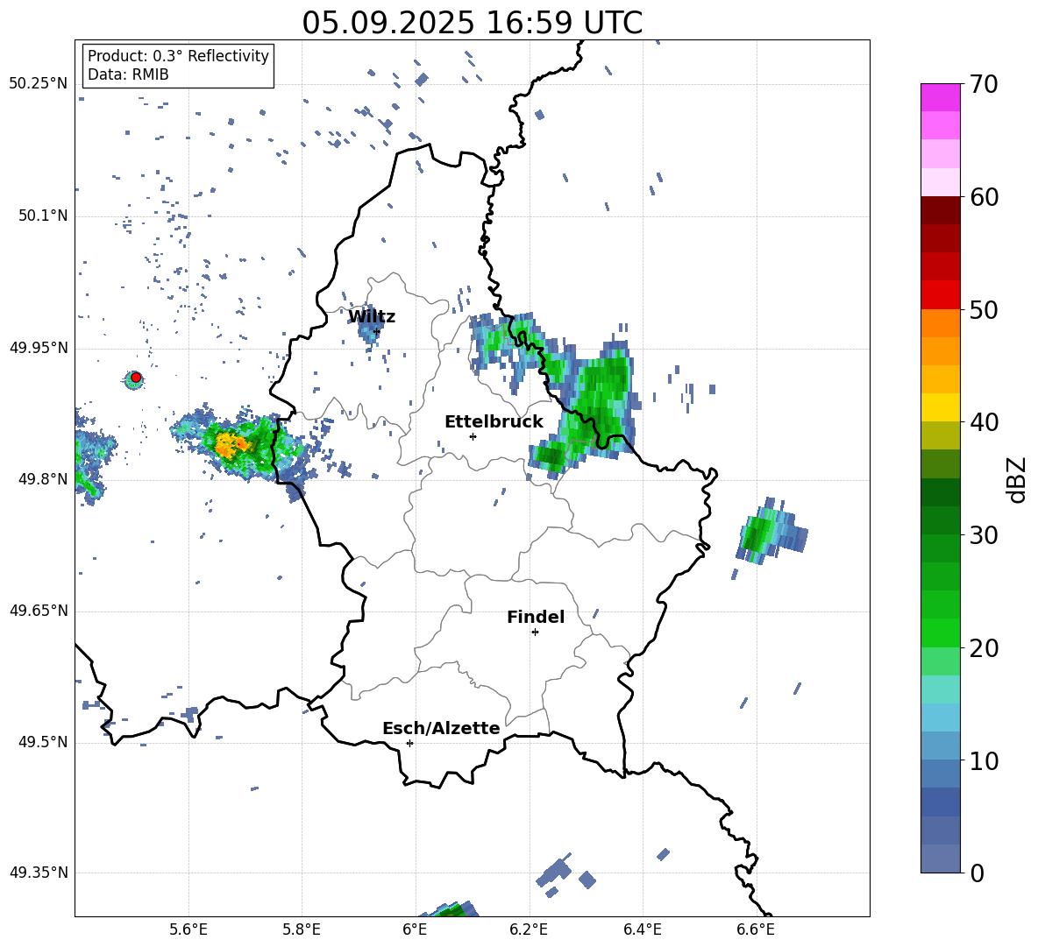Click the 49.95°N latitude label
Image resolution: width=1038 pixels, height=947 pixels.
point(39,347)
